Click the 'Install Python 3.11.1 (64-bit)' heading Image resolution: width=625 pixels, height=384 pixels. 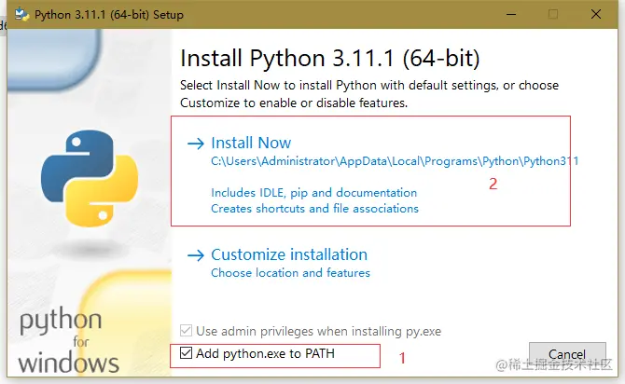coord(330,58)
